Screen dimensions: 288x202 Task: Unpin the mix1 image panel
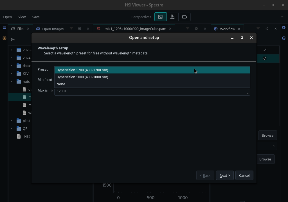(196, 29)
